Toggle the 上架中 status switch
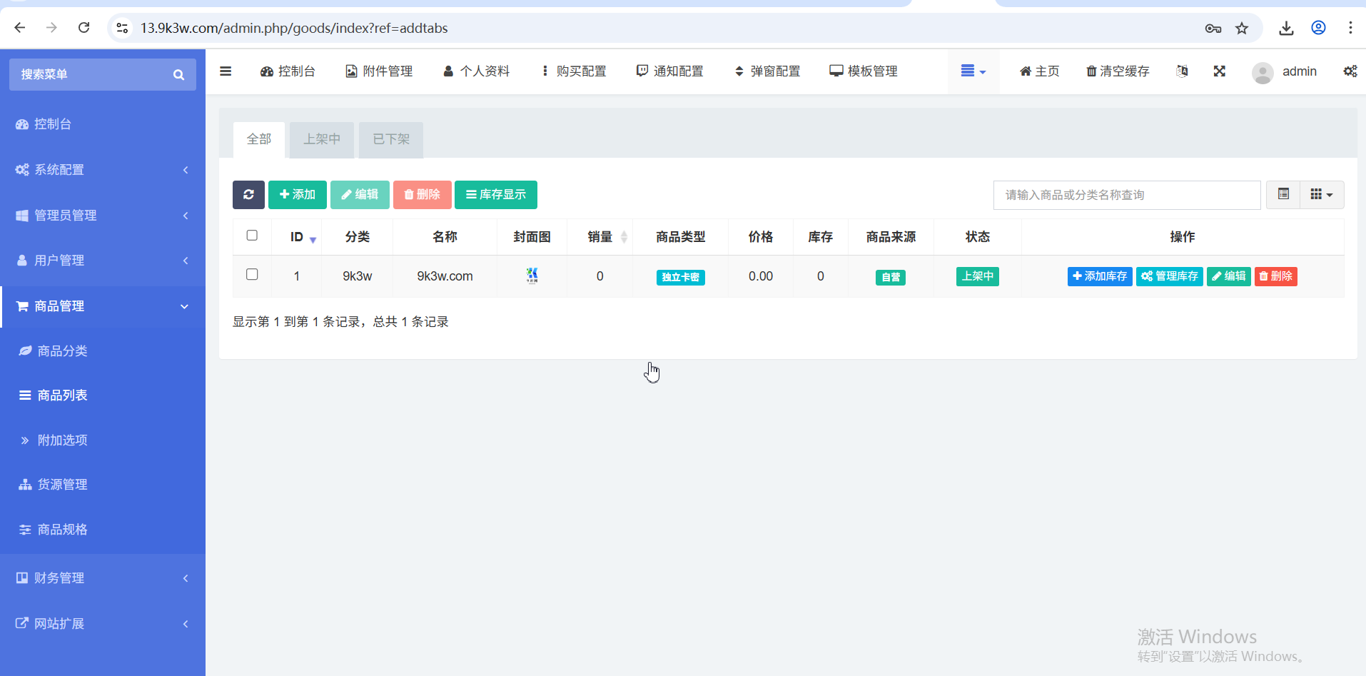 coord(977,276)
